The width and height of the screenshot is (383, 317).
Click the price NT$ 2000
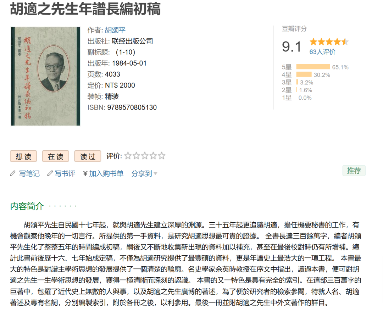[x=120, y=85]
